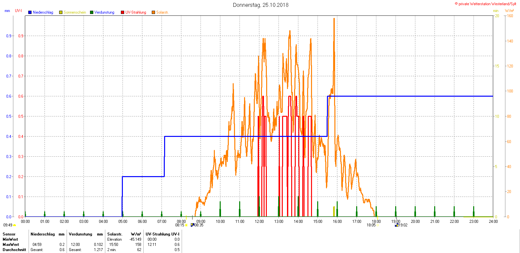Screen dimensions: 520x253
Task: Click the UV max time 12:11
Action: tap(152, 245)
